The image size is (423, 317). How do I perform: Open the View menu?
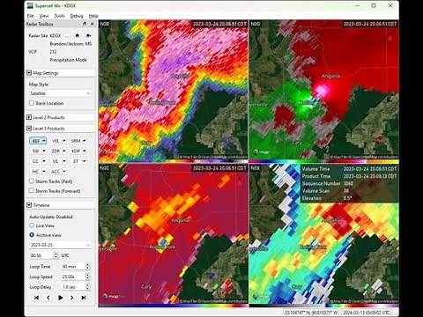pyautogui.click(x=44, y=16)
